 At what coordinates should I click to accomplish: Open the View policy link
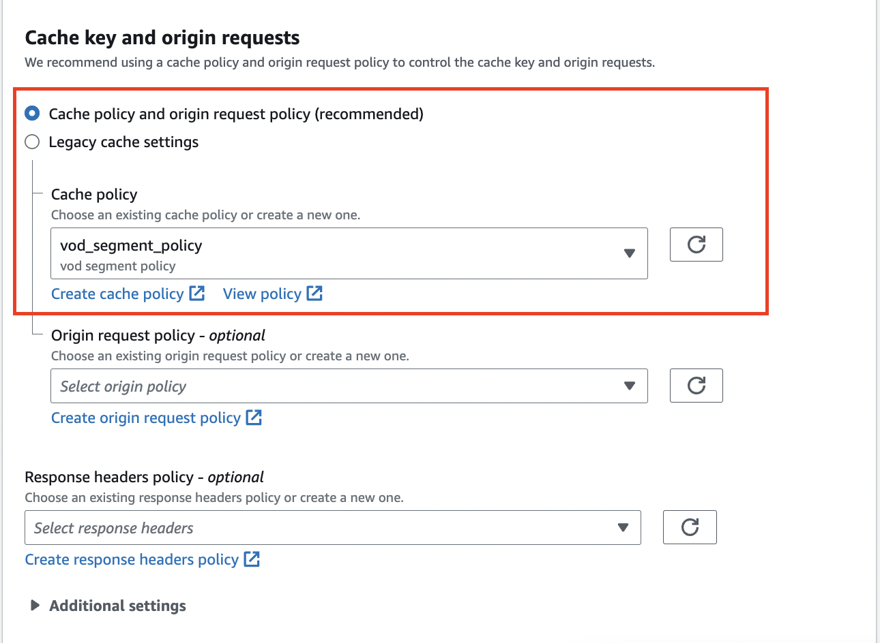tap(262, 294)
